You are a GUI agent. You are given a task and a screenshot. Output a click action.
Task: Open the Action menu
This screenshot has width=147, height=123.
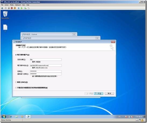(6, 5)
